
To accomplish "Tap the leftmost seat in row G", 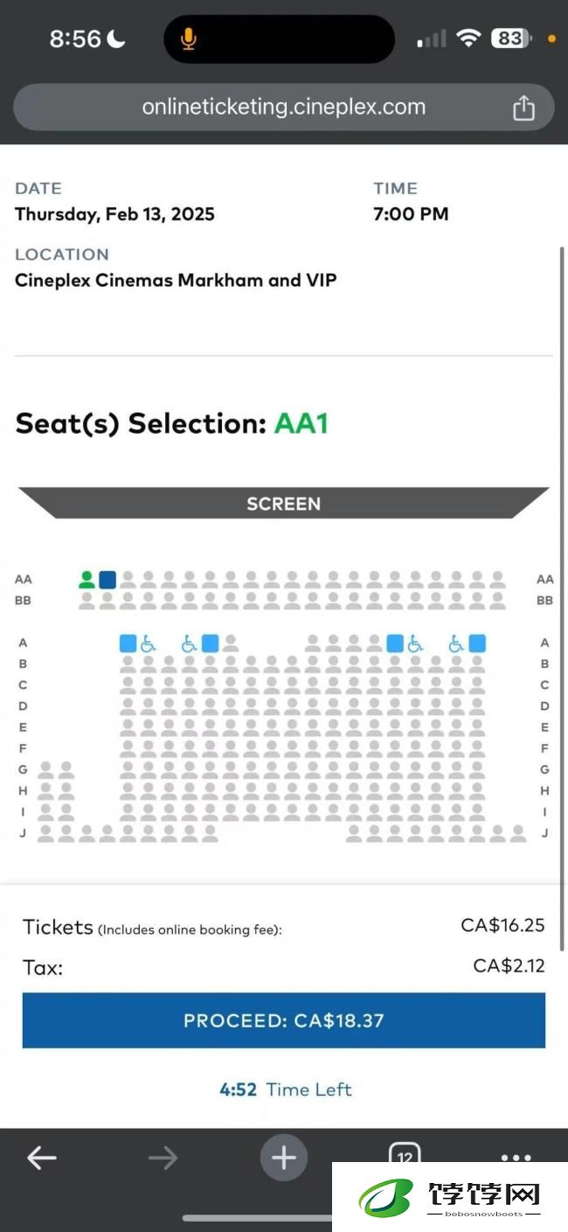I will tap(45, 770).
